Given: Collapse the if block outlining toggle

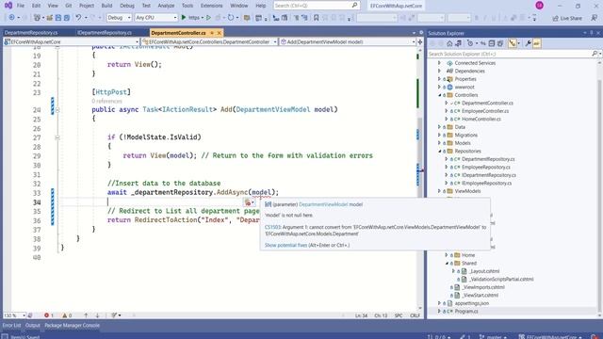Looking at the screenshot, I should click(x=57, y=137).
